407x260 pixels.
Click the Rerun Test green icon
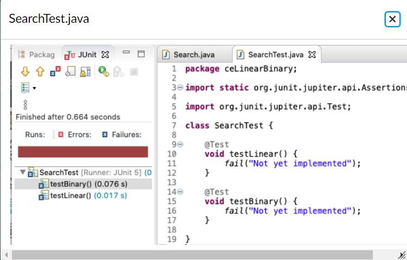[104, 71]
